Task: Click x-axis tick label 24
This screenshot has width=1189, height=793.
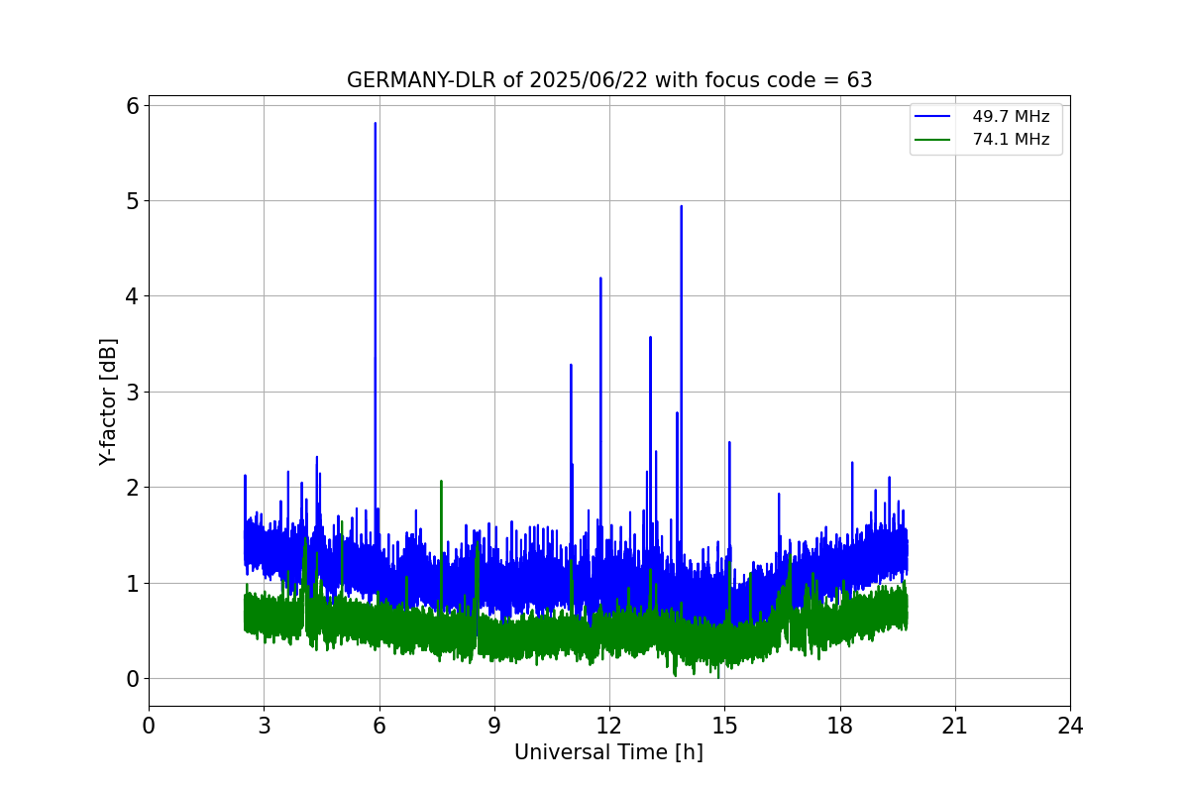Action: click(1070, 727)
